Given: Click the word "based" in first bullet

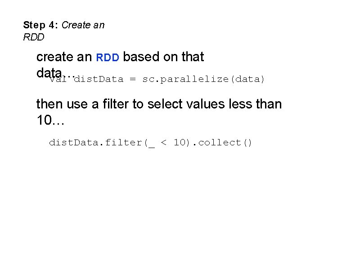Looking at the screenshot, I should click(140, 57).
